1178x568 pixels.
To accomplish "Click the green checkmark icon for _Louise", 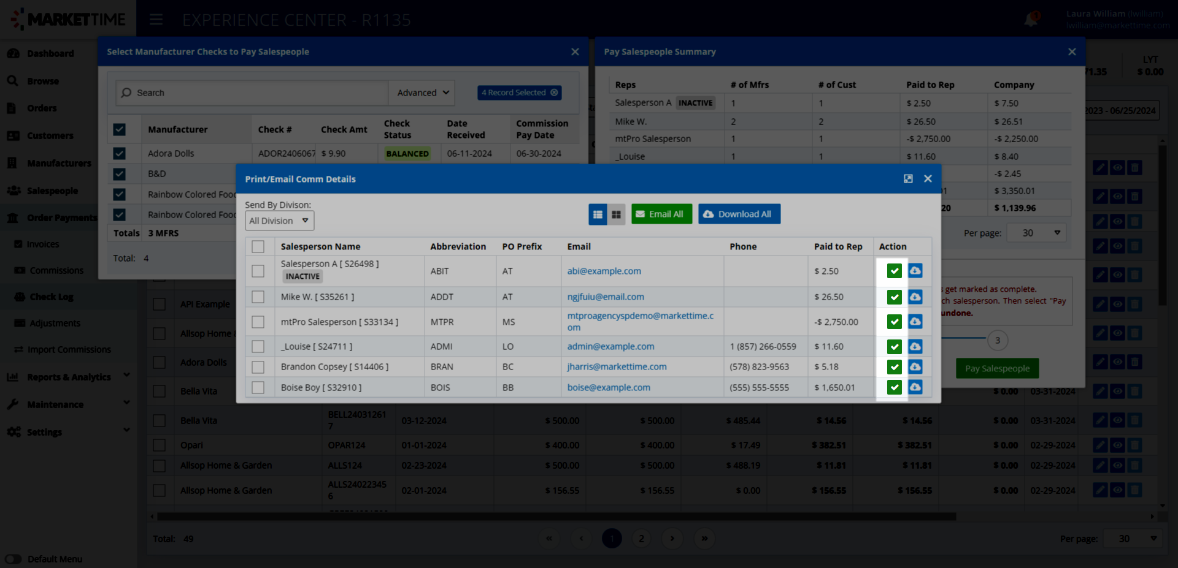I will click(x=895, y=347).
